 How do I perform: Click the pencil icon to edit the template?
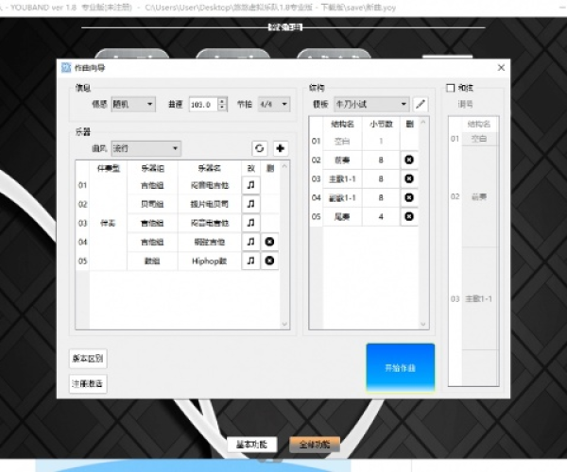421,105
